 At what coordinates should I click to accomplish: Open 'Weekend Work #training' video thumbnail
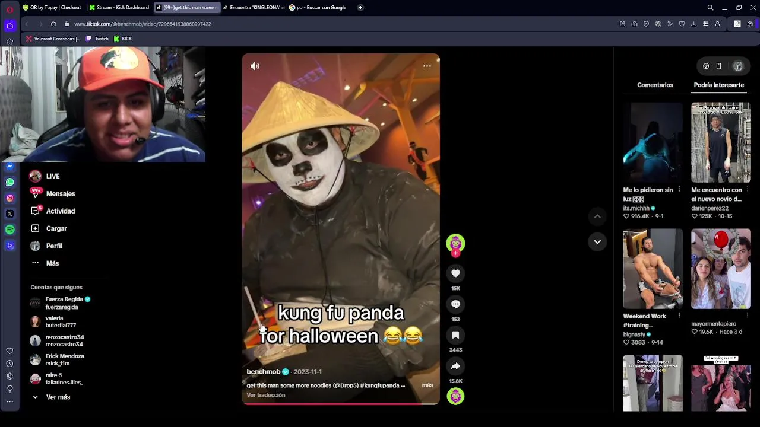653,269
